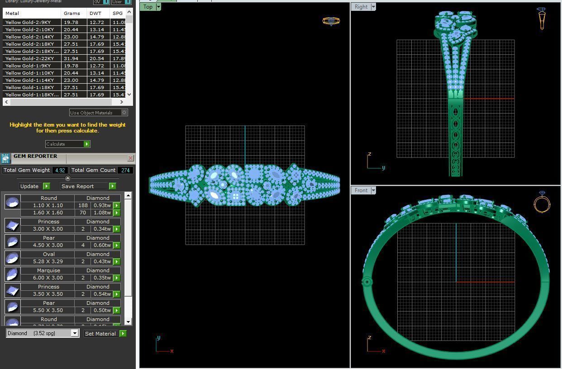The image size is (562, 369).
Task: Click the Total Gem Weight value 4.92
Action: 60,170
